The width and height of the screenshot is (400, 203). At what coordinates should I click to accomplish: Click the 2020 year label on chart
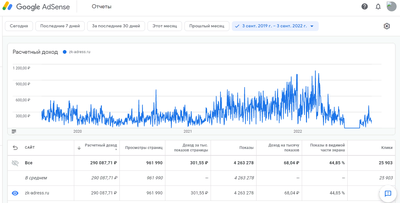[x=78, y=131]
